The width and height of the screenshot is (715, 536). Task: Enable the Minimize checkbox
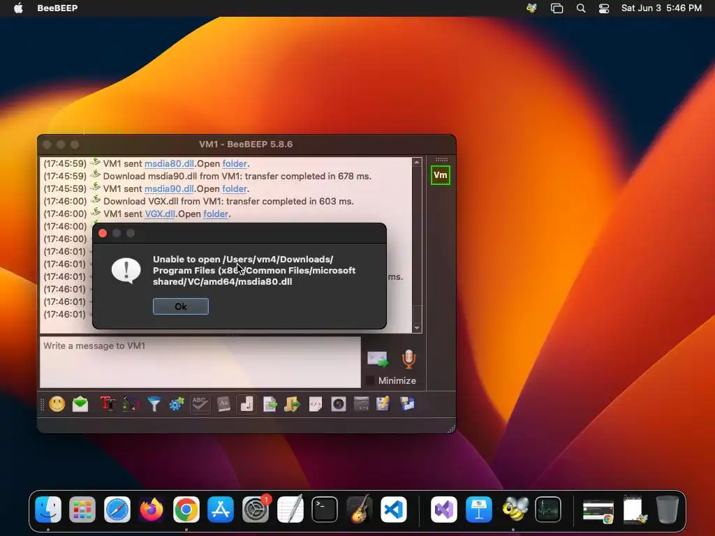[x=370, y=380]
